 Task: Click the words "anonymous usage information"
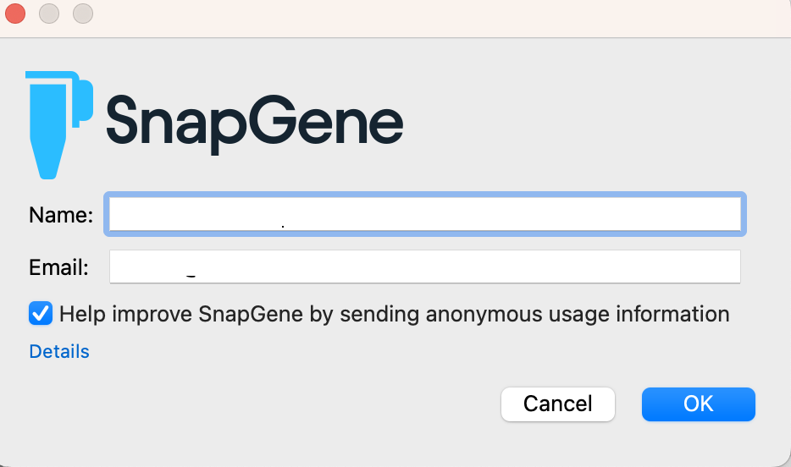tap(578, 315)
